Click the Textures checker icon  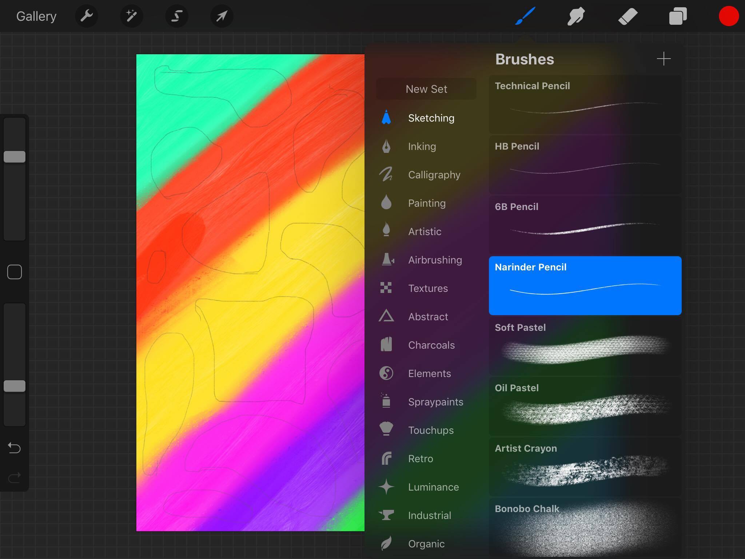386,288
